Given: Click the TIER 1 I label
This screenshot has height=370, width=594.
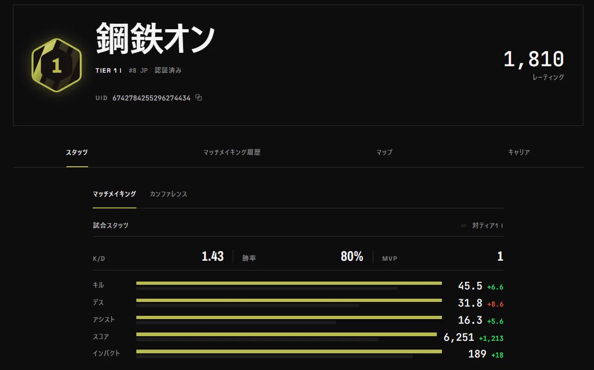Looking at the screenshot, I should [x=109, y=70].
